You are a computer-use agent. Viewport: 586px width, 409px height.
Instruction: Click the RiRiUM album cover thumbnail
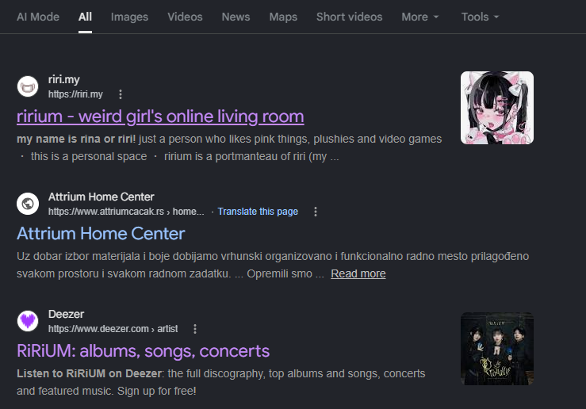tap(497, 349)
